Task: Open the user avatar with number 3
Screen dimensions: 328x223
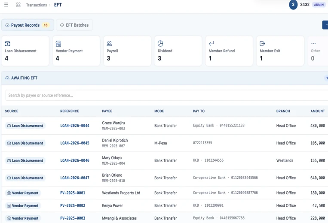Action: pyautogui.click(x=293, y=5)
